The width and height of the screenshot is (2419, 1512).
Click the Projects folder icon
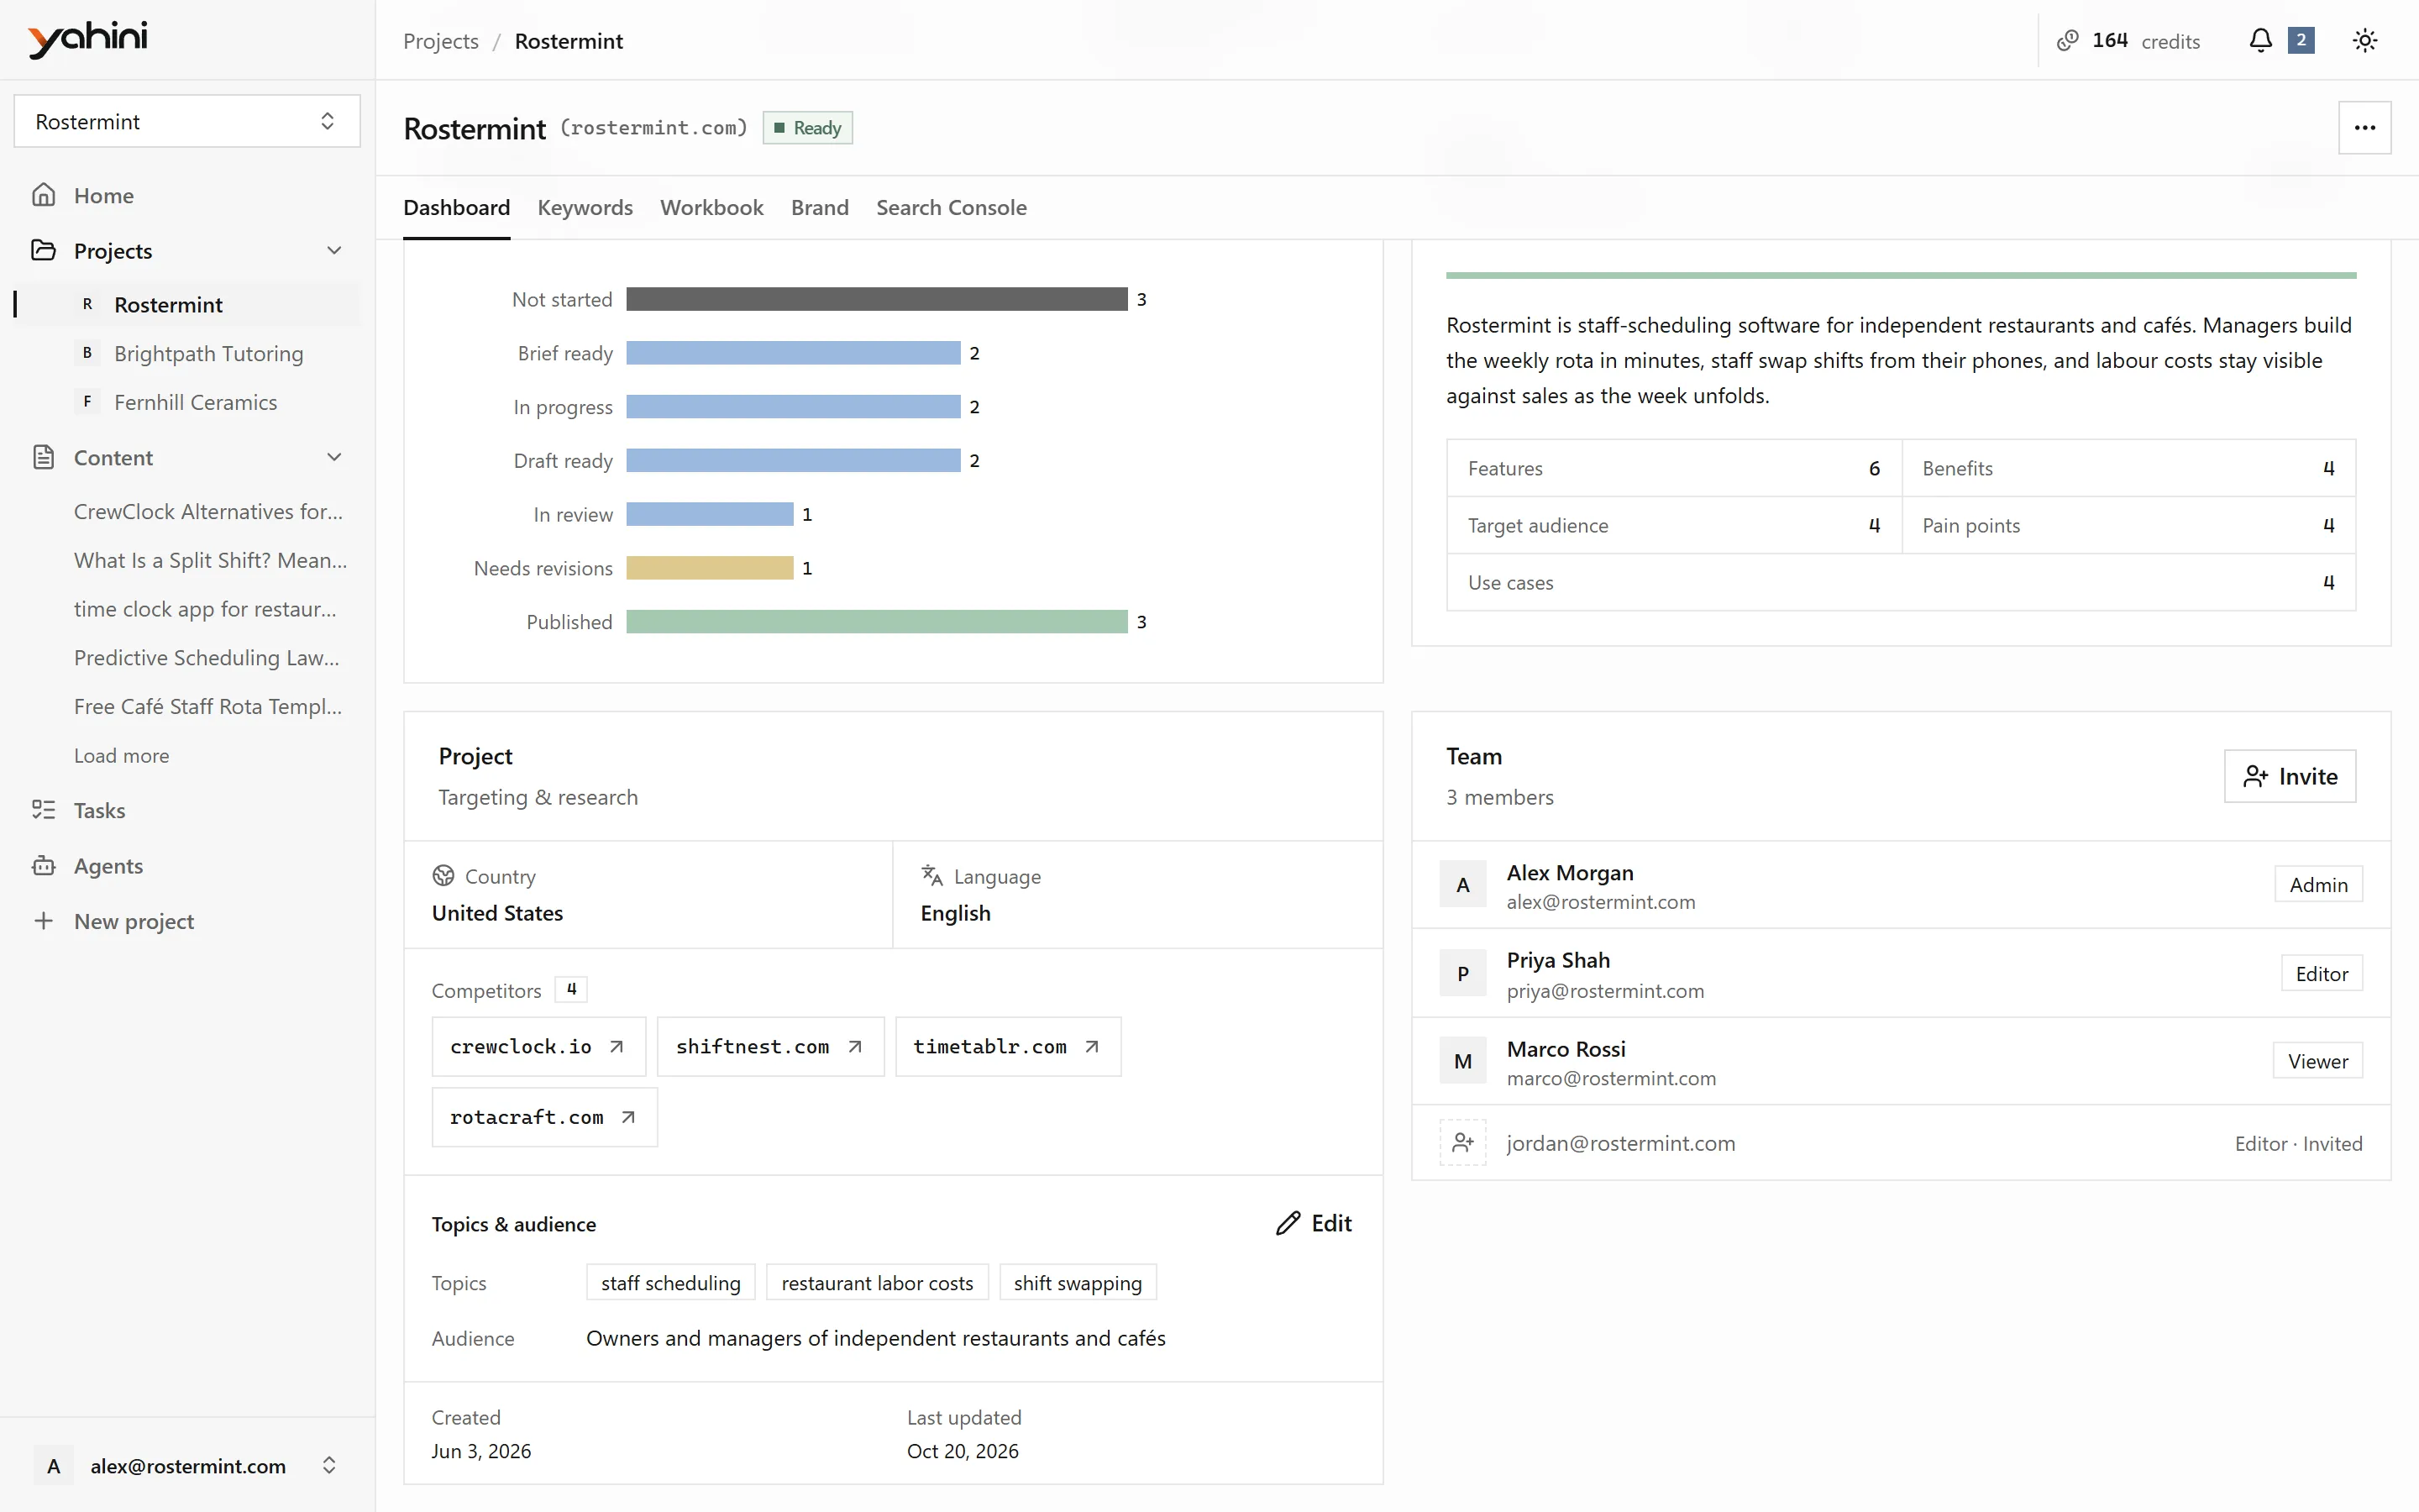(x=43, y=250)
